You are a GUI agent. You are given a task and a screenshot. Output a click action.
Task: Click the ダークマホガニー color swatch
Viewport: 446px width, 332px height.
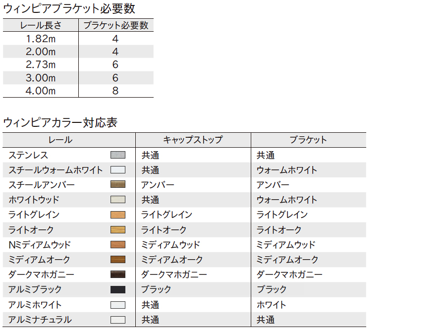click(x=118, y=275)
